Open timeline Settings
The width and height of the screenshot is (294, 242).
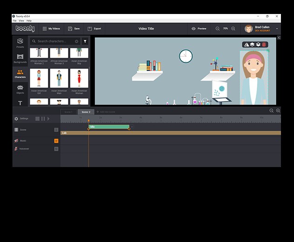[21, 119]
